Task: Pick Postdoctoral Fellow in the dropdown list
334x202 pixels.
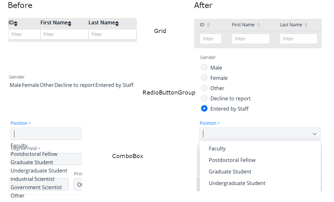Action: pyautogui.click(x=232, y=160)
